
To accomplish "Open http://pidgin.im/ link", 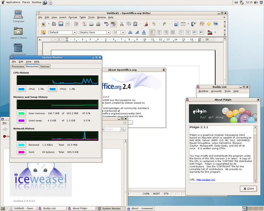I will point(206,180).
